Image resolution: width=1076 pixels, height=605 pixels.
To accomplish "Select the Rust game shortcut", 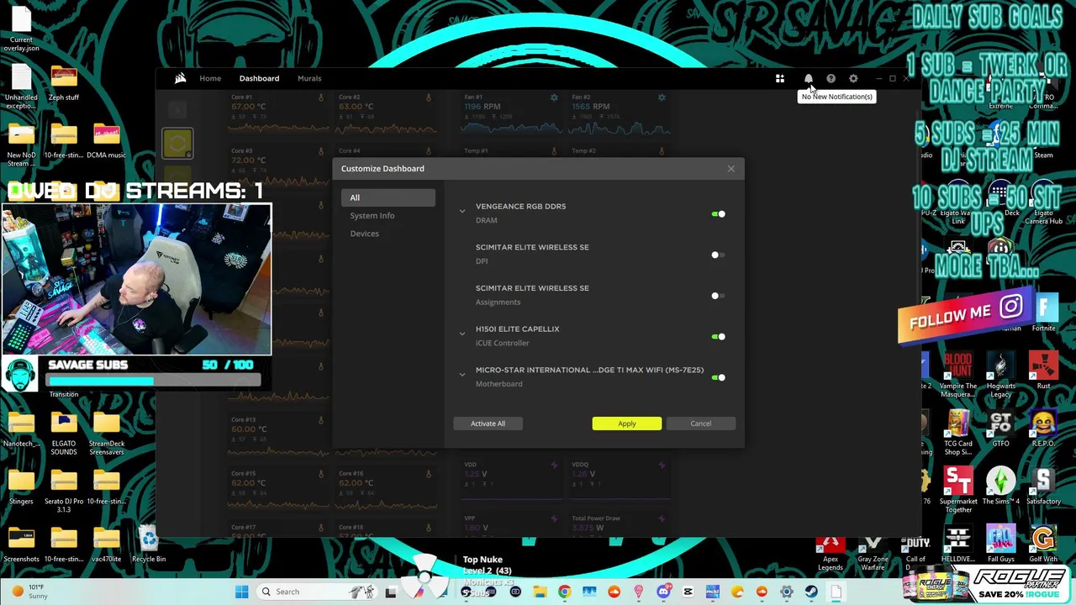I will click(1043, 371).
